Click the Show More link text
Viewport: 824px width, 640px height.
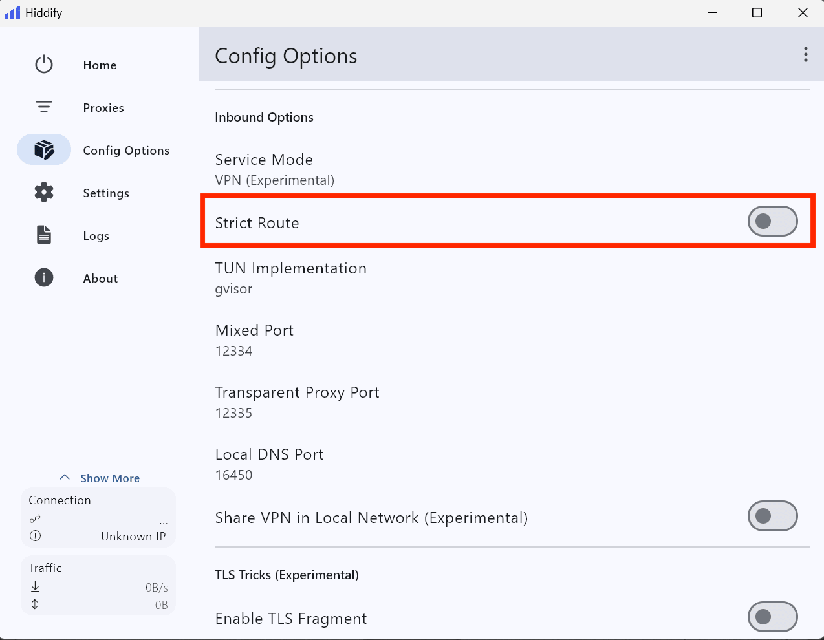[110, 478]
